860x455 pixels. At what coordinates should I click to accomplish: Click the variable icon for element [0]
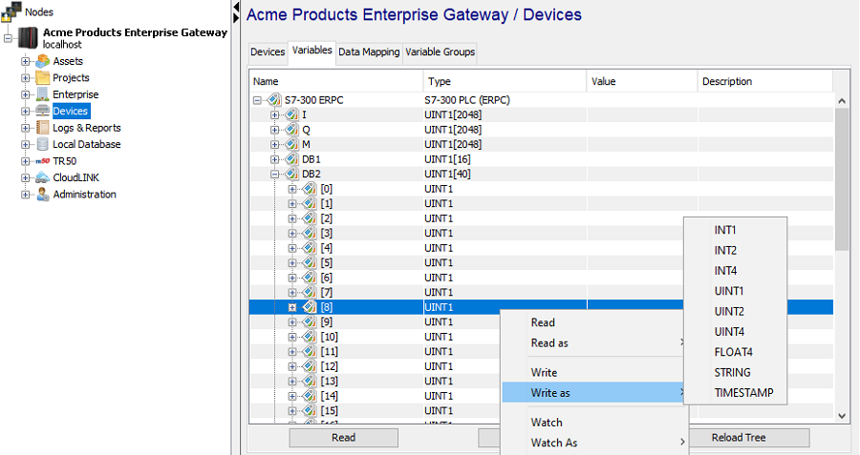310,189
